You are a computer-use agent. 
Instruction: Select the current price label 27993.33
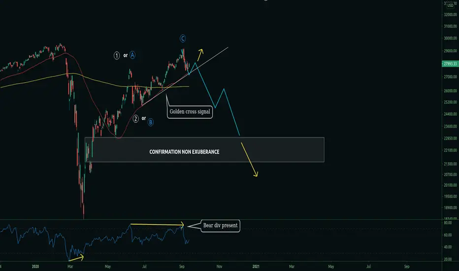(450, 64)
